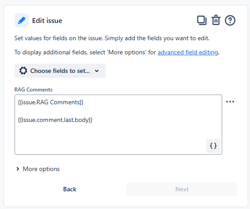The height and width of the screenshot is (209, 250).
Task: Follow the advanced field editing link
Action: 188,52
